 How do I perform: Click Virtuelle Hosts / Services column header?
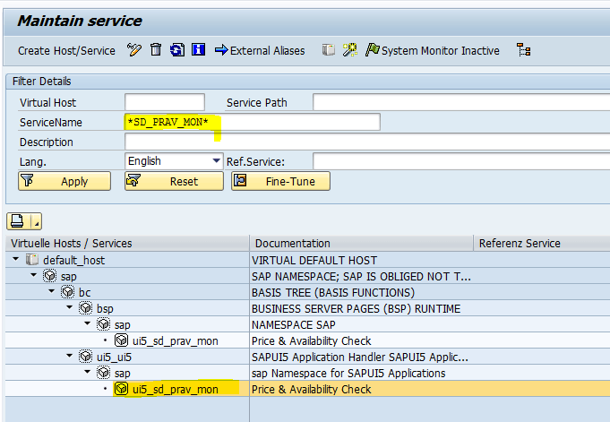(x=127, y=244)
